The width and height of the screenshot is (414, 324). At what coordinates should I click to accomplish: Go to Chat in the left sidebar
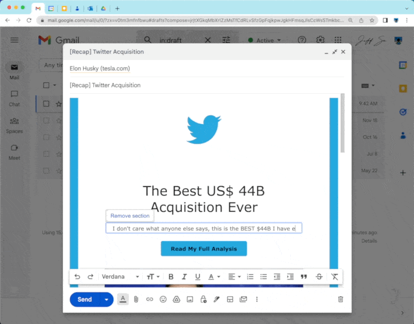[14, 98]
